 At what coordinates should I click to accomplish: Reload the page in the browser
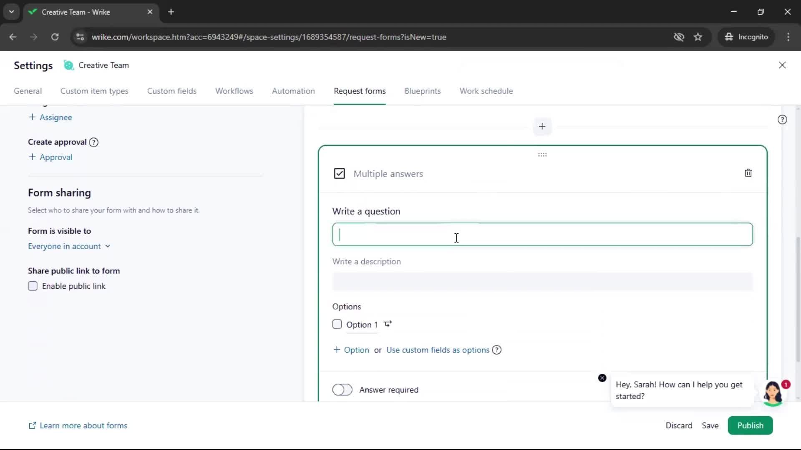click(55, 37)
